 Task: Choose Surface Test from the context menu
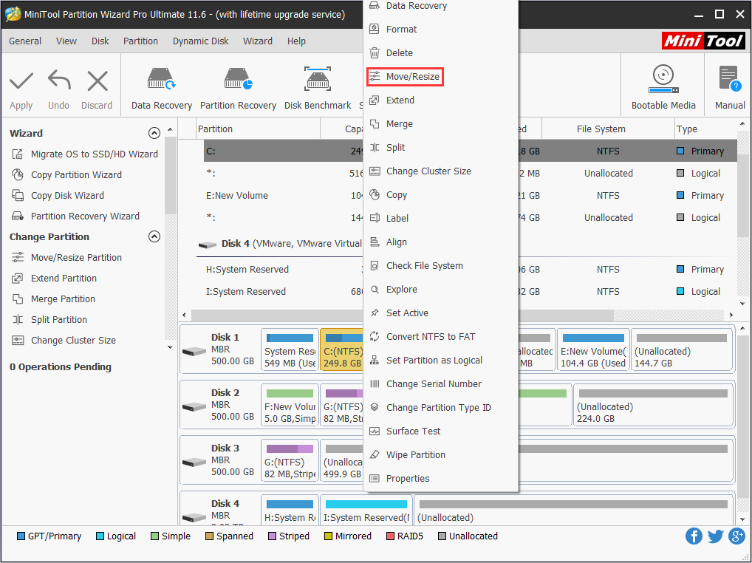[x=441, y=431]
